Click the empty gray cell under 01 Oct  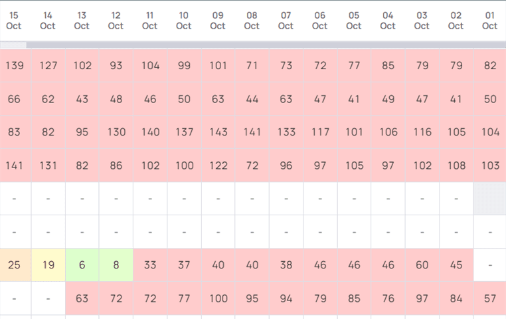point(489,199)
